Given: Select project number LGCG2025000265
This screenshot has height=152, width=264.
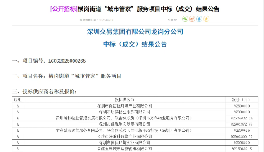Looking at the screenshot, I should click(x=67, y=61).
